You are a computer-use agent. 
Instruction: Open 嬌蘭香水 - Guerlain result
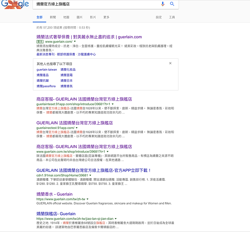[x=54, y=194]
